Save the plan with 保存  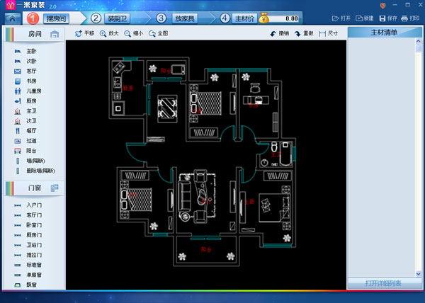point(387,18)
